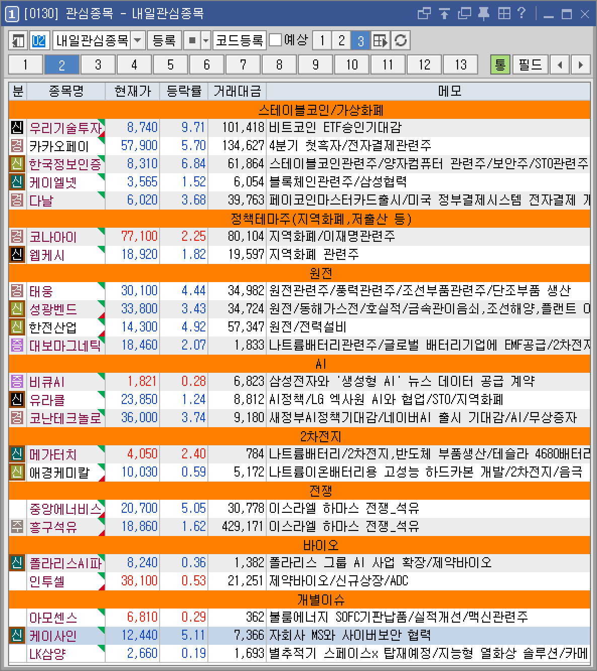Select the 코난테크놀로 stock name

point(65,418)
